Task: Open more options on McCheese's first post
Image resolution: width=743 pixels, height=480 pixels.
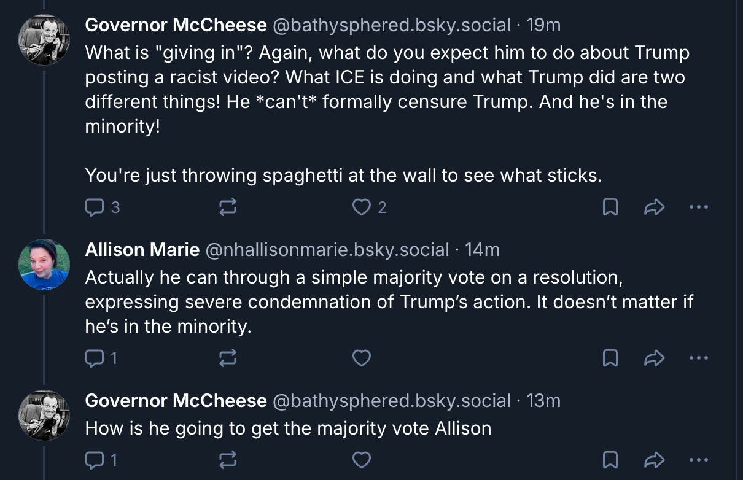Action: (x=698, y=207)
